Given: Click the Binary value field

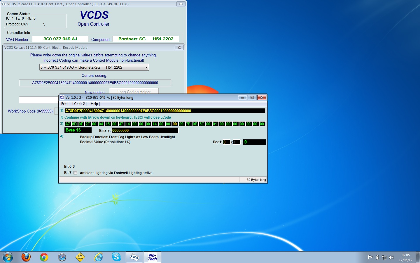Looking at the screenshot, I should (x=145, y=130).
